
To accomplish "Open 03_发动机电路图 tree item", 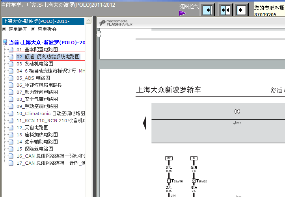I will pos(35,63).
